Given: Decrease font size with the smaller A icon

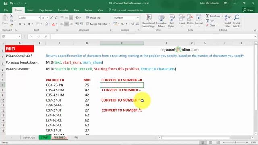Looking at the screenshot, I should 56,18.
